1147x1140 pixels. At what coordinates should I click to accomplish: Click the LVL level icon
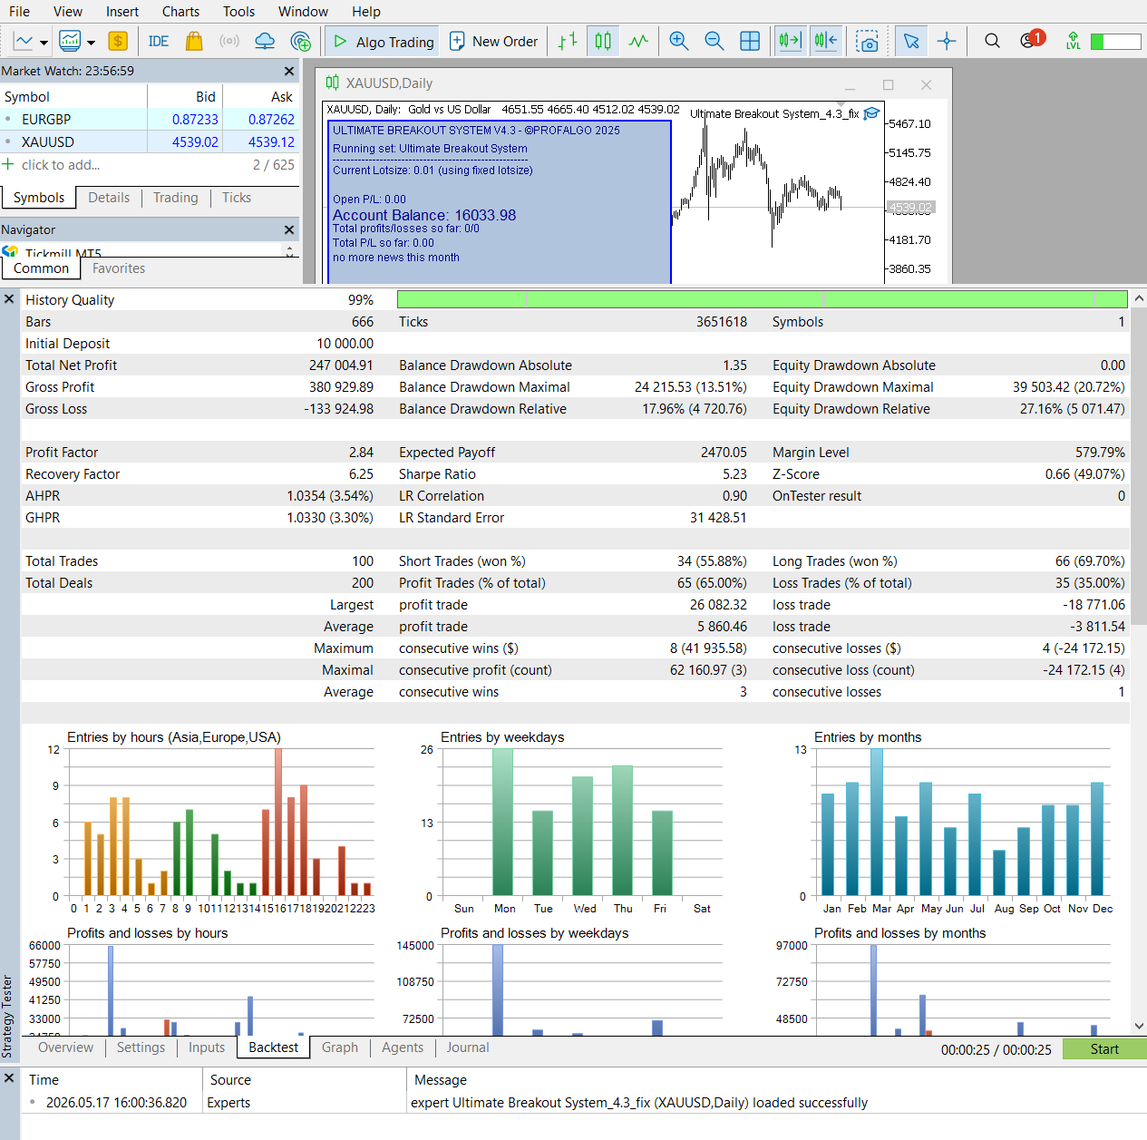[1074, 41]
